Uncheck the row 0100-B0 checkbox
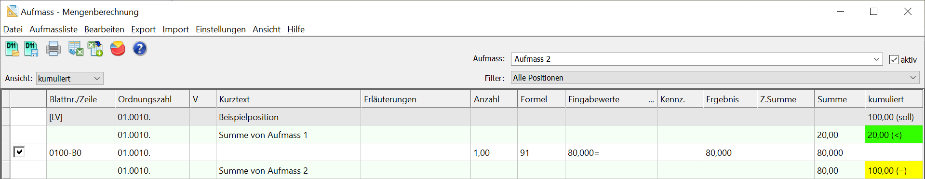This screenshot has width=925, height=179. [x=19, y=152]
